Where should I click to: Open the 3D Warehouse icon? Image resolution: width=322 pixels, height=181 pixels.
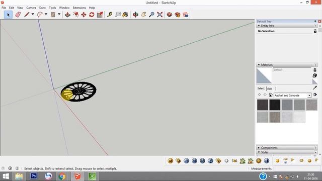point(170,15)
